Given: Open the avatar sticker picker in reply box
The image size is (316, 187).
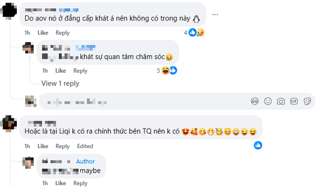Looking at the screenshot, I should coord(255,101).
